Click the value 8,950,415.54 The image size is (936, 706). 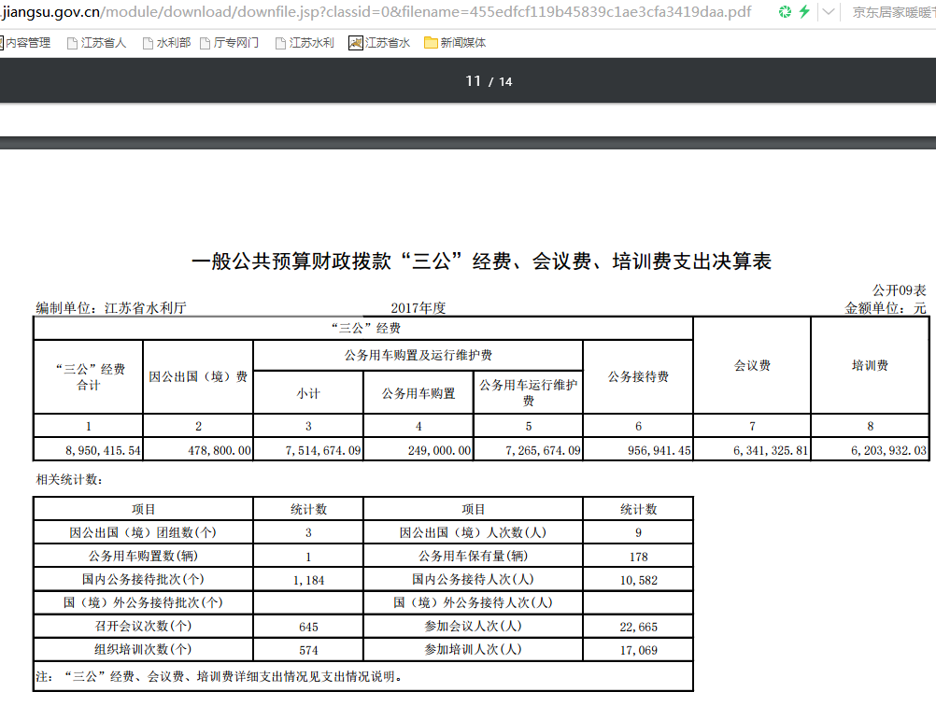103,450
